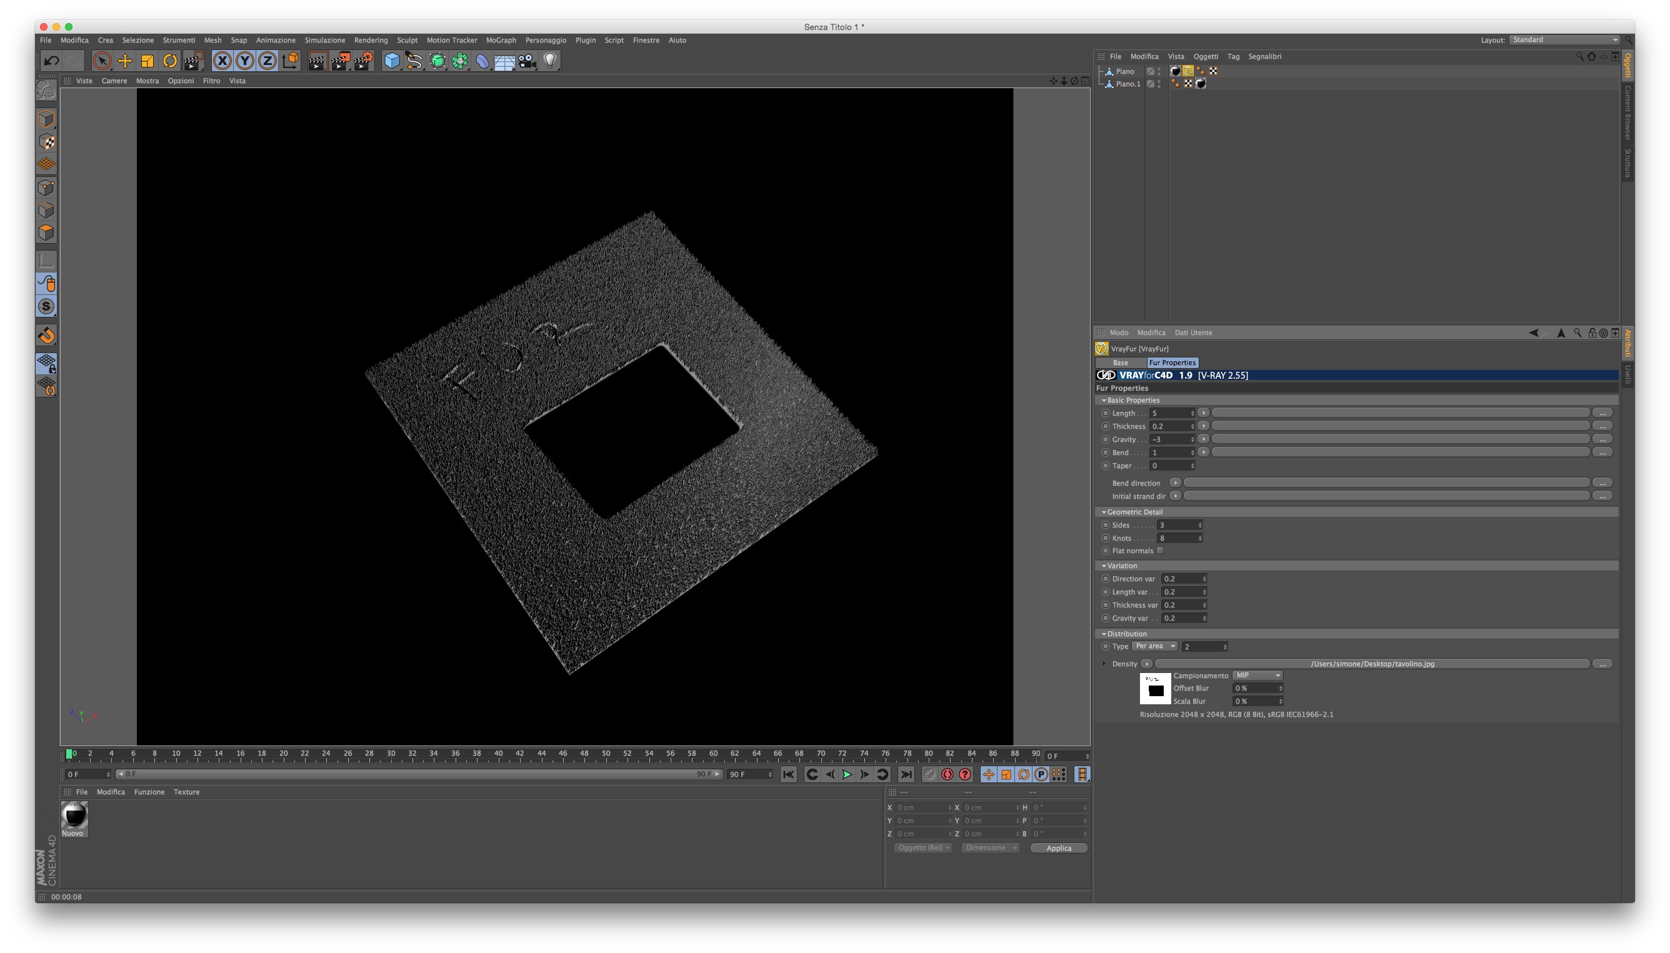Viewport: 1670px width, 953px height.
Task: Open render settings clapperboard gear icon
Action: click(x=363, y=61)
